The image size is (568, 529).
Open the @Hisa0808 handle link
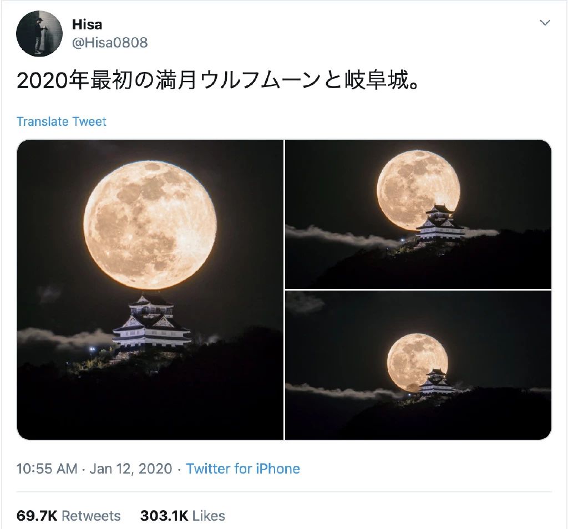tap(110, 43)
